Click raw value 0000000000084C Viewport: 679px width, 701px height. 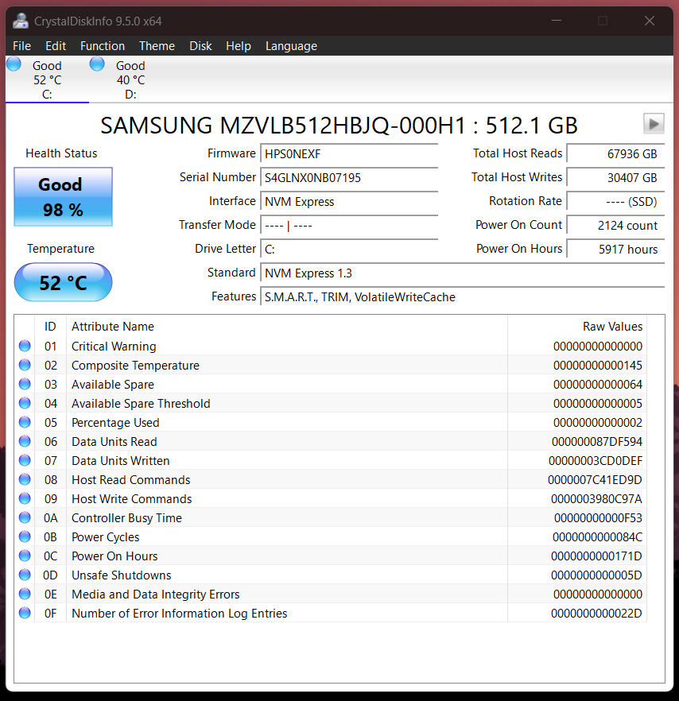click(597, 537)
